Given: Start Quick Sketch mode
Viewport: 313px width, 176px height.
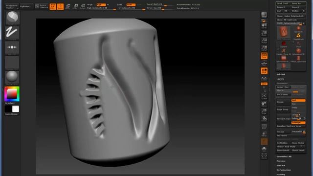Looking at the screenshot, I should [42, 6].
